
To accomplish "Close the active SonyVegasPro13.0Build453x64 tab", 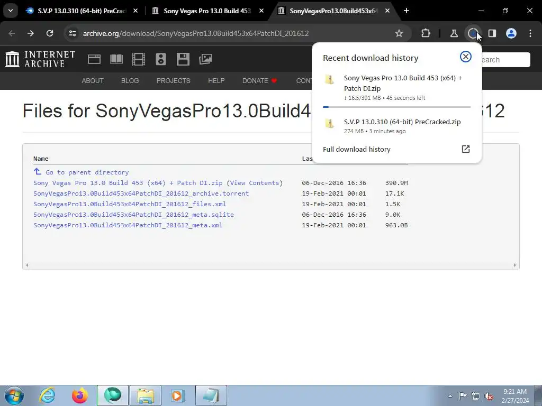I will [x=387, y=11].
